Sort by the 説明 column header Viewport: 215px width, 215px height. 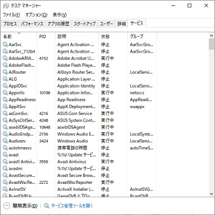pyautogui.click(x=77, y=37)
